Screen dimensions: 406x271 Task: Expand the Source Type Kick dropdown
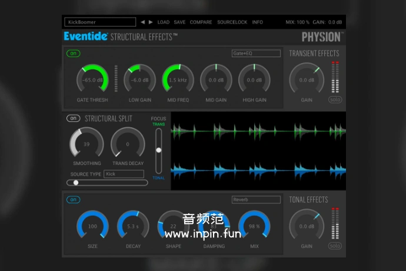coord(124,174)
